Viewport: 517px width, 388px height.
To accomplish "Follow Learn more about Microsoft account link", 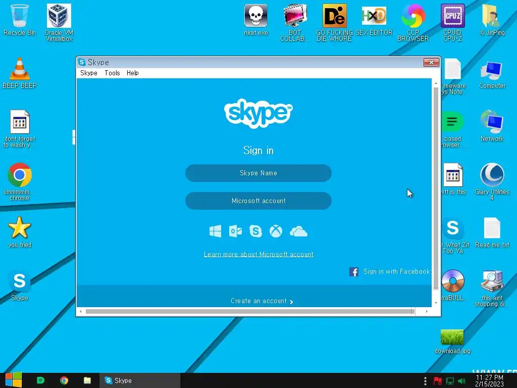I will (x=258, y=255).
